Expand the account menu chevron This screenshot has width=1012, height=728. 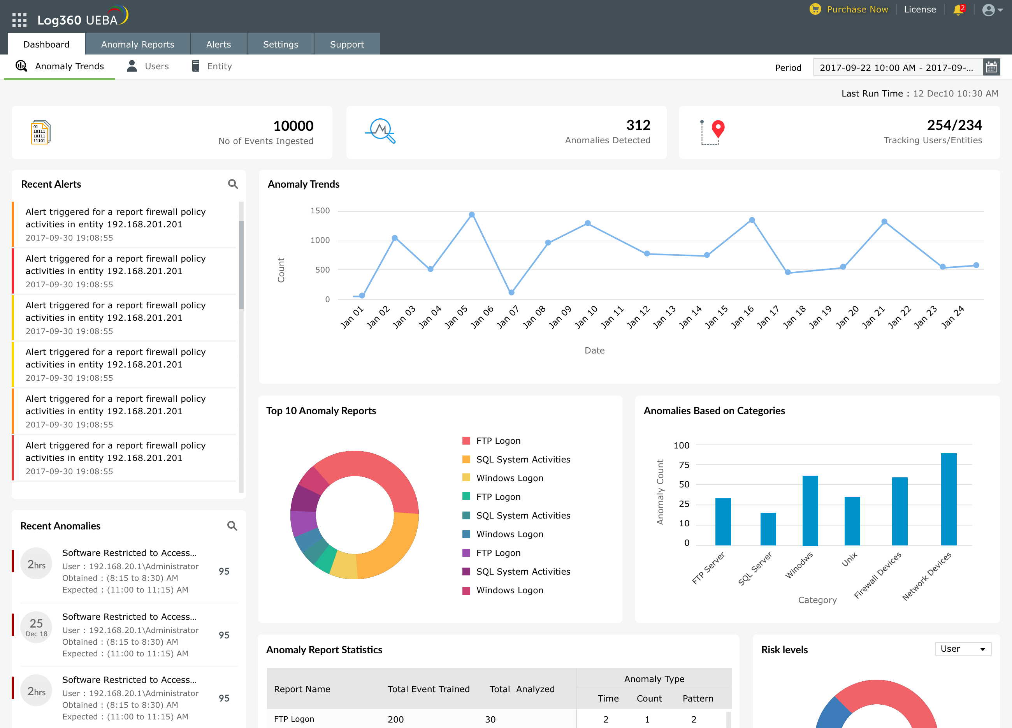tap(1000, 10)
